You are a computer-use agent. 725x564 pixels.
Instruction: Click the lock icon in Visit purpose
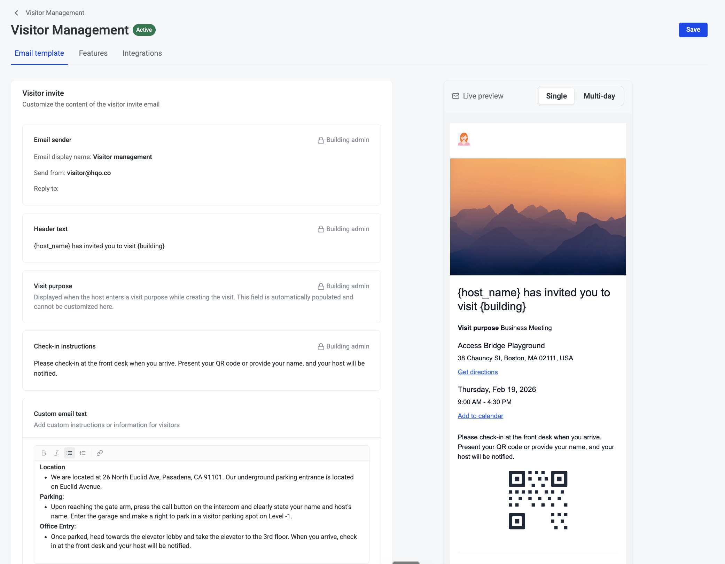[x=321, y=286]
